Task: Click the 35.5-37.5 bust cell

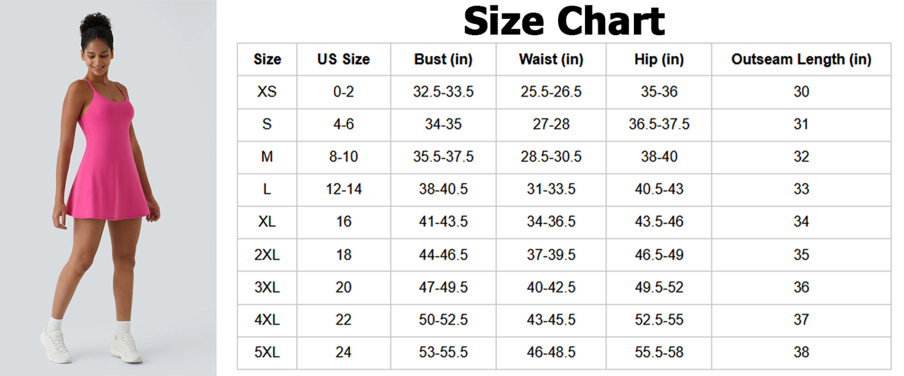Action: point(443,157)
